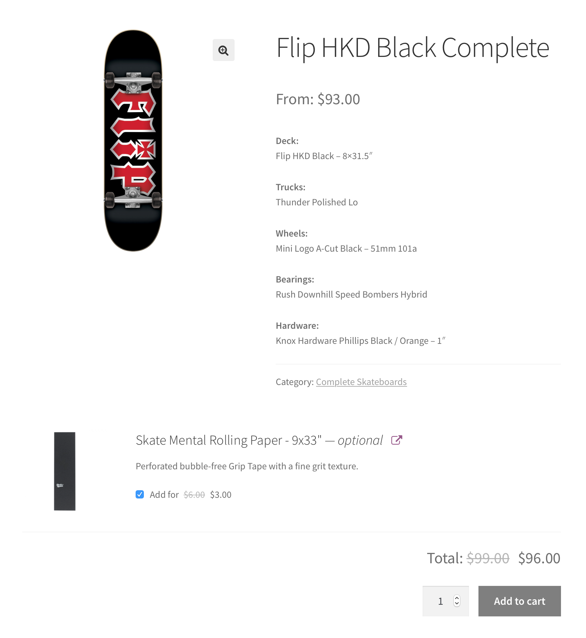Click the Flip skateboard product image

click(133, 141)
